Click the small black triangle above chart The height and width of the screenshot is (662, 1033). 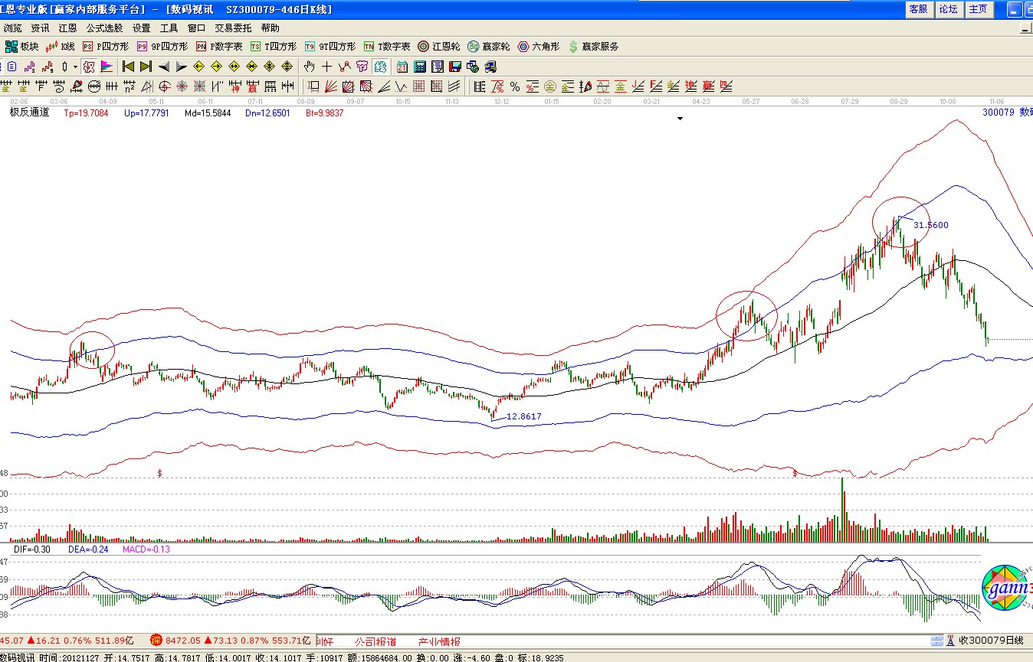680,119
